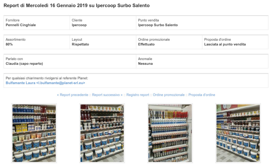
Task: Click the blue "Proposta d'ordine" navigation link
Action: (x=202, y=95)
